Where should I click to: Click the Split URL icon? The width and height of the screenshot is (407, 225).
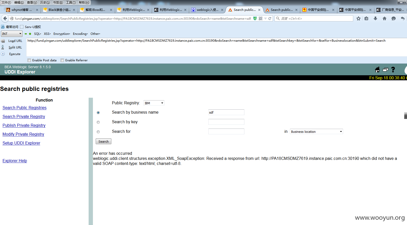[x=3, y=47]
